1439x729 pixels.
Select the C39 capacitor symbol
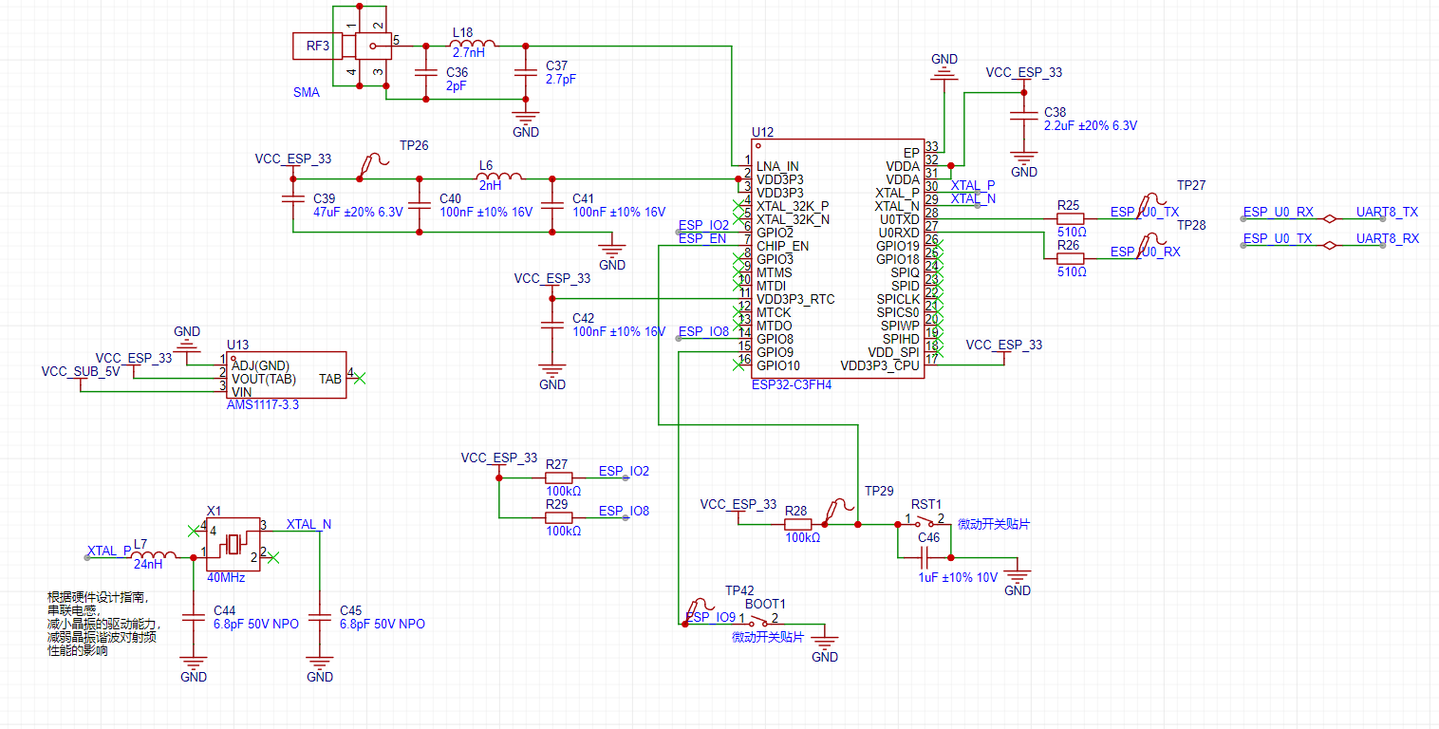click(x=292, y=198)
